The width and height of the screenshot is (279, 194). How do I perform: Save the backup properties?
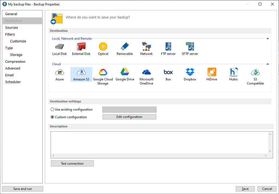click(x=245, y=189)
